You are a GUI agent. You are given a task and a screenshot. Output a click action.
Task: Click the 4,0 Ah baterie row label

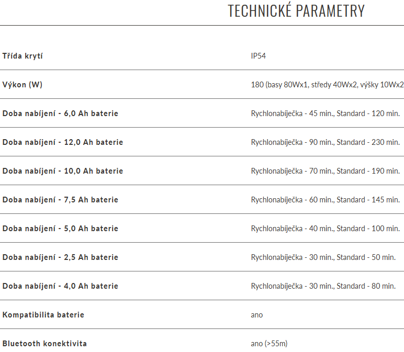tap(60, 286)
